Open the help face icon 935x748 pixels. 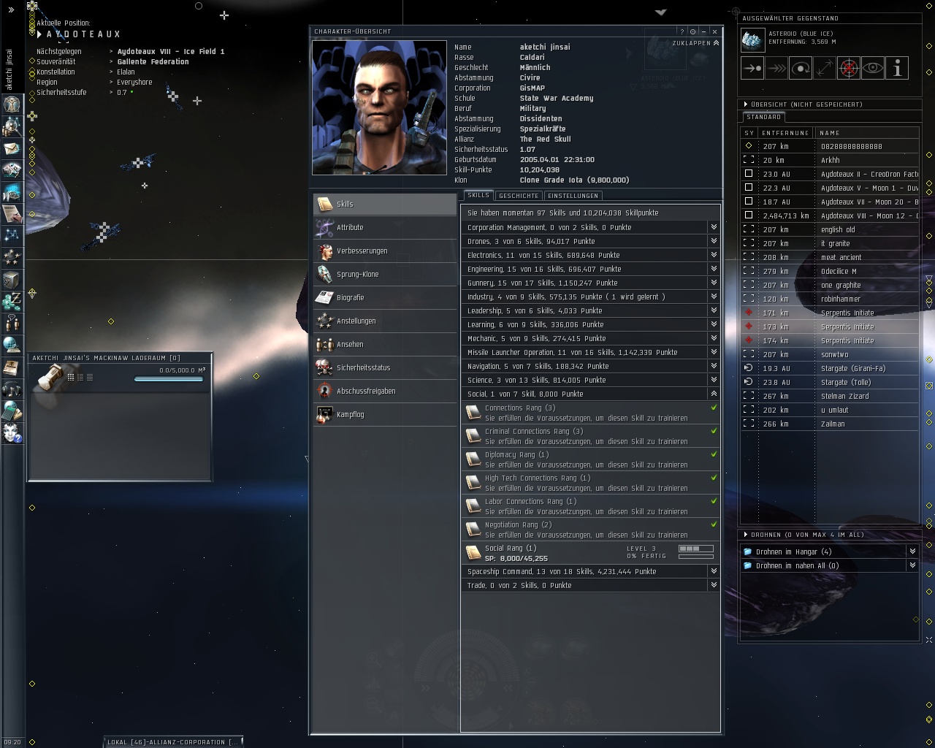[x=12, y=432]
